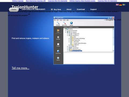Open the View menu in TrojanHunter window
129x97 pixels.
pyautogui.click(x=58, y=20)
